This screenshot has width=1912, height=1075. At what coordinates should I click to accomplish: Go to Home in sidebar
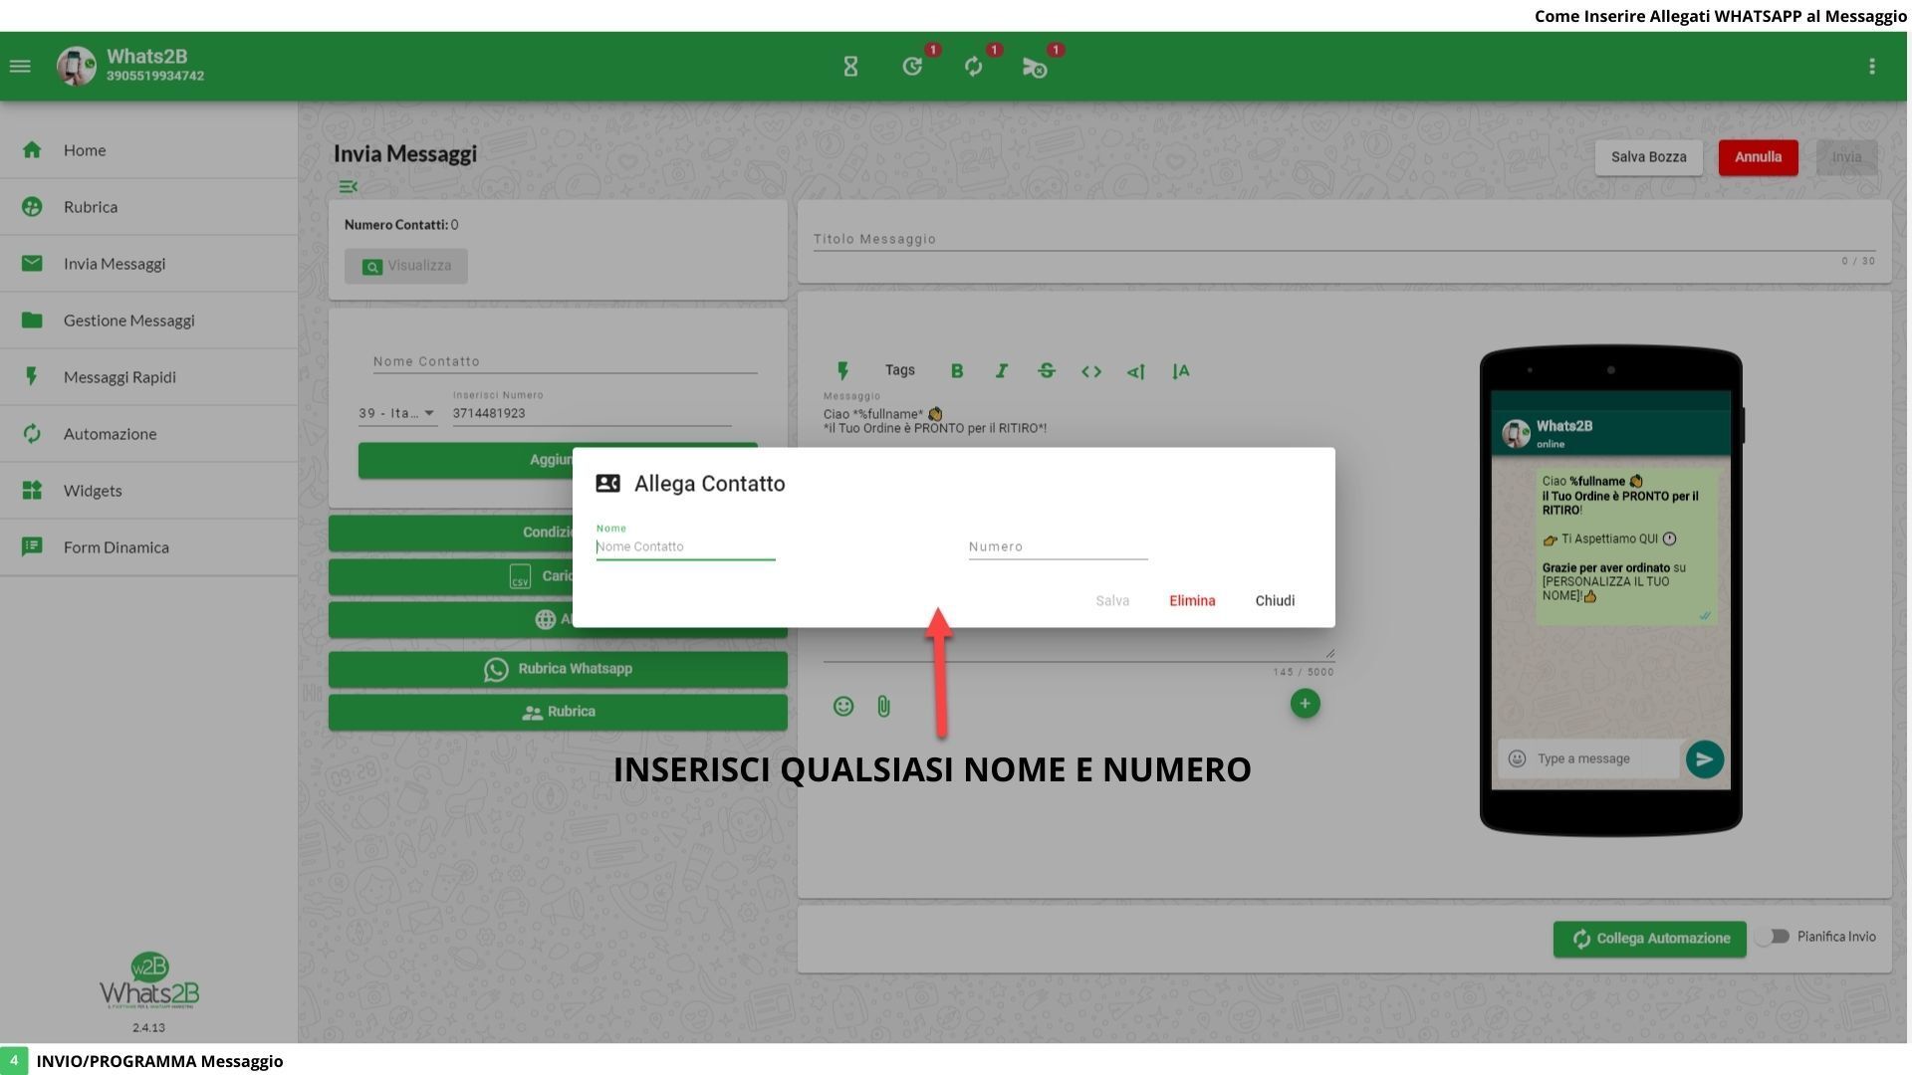[149, 150]
